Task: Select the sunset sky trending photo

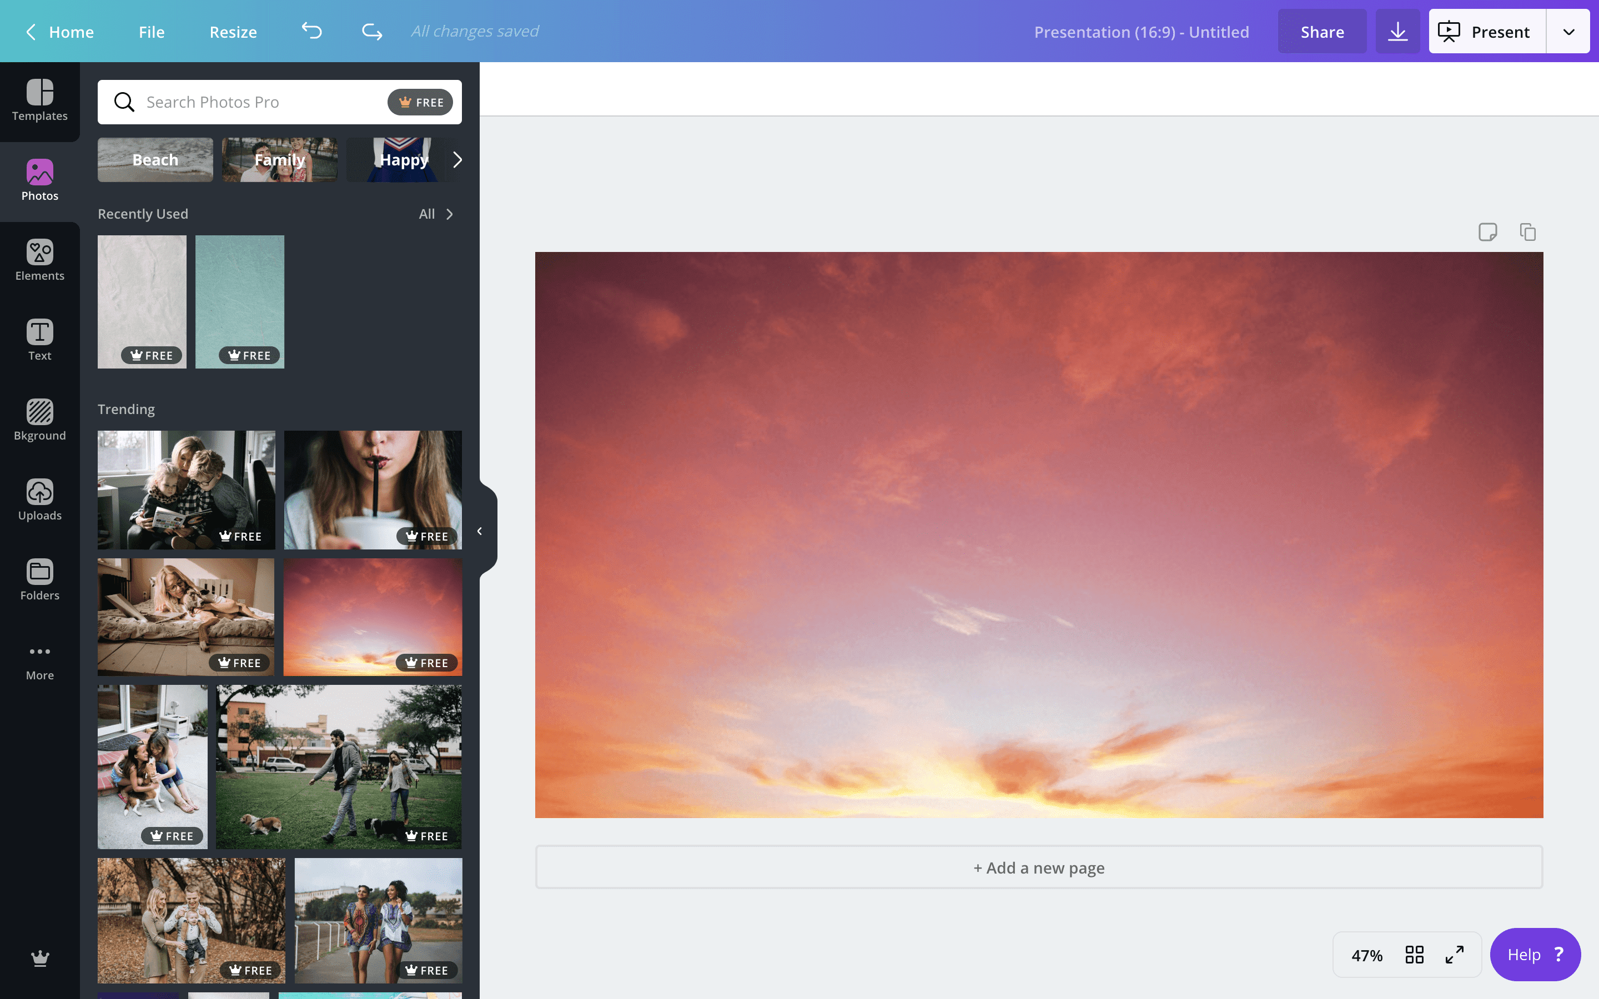Action: pyautogui.click(x=373, y=617)
